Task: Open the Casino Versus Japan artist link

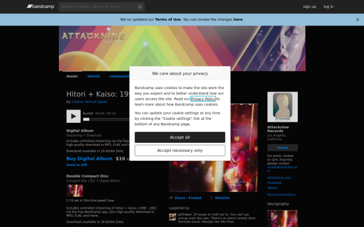Action: 90,102
